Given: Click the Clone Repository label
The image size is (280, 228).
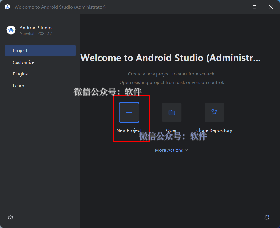Looking at the screenshot, I should tap(214, 130).
